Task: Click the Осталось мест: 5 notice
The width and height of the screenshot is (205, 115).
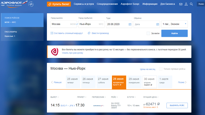Action: [151, 107]
